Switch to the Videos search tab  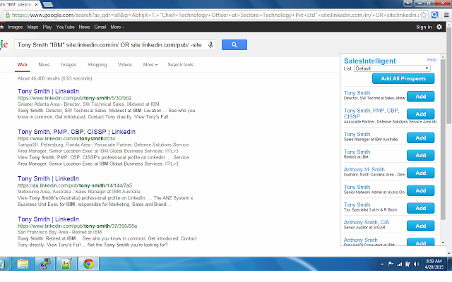(x=124, y=65)
